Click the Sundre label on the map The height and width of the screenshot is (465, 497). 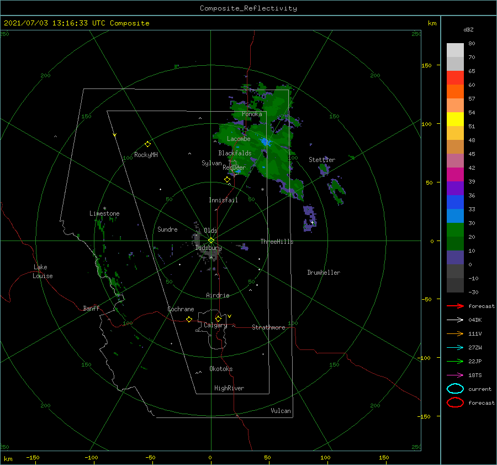tap(167, 229)
